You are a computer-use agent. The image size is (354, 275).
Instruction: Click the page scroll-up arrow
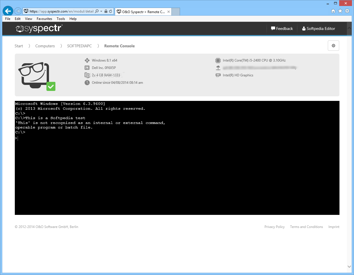(349, 28)
